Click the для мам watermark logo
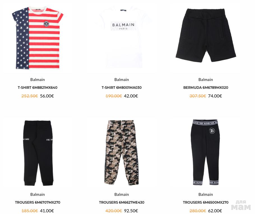Image resolution: width=255 pixels, height=214 pixels. click(241, 205)
